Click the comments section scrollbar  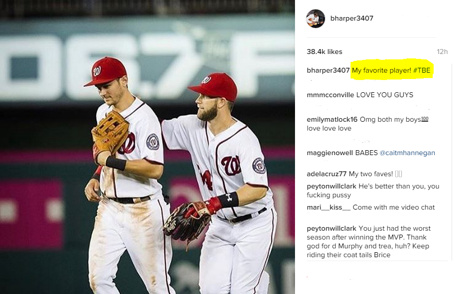tap(451, 162)
